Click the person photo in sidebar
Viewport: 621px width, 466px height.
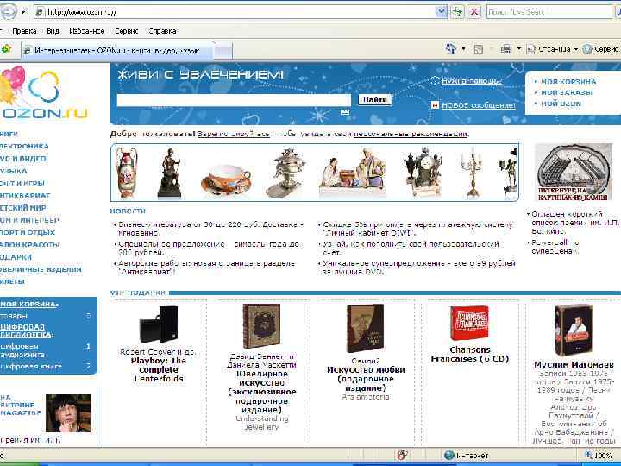[x=68, y=412]
